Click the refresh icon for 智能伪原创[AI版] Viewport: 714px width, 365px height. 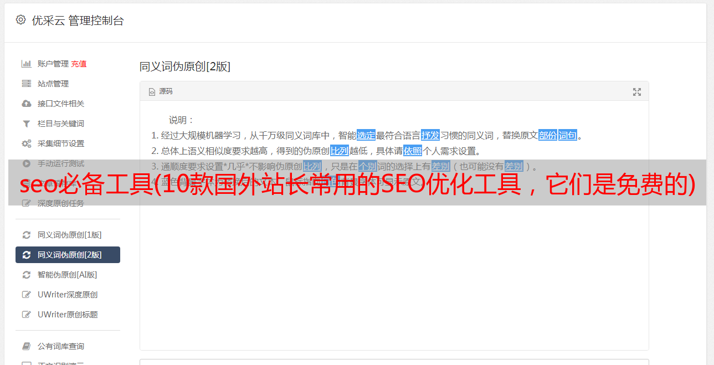[x=26, y=275]
